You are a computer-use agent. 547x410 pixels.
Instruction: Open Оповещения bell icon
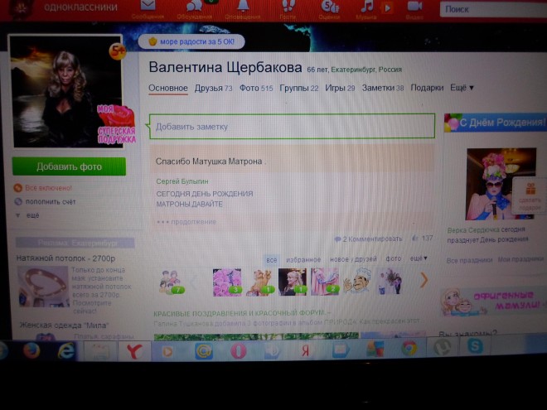[243, 5]
